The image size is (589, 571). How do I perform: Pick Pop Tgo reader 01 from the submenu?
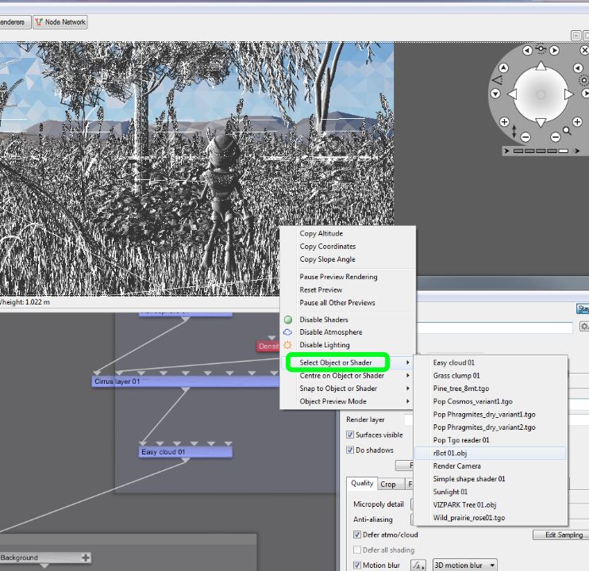tap(491, 440)
